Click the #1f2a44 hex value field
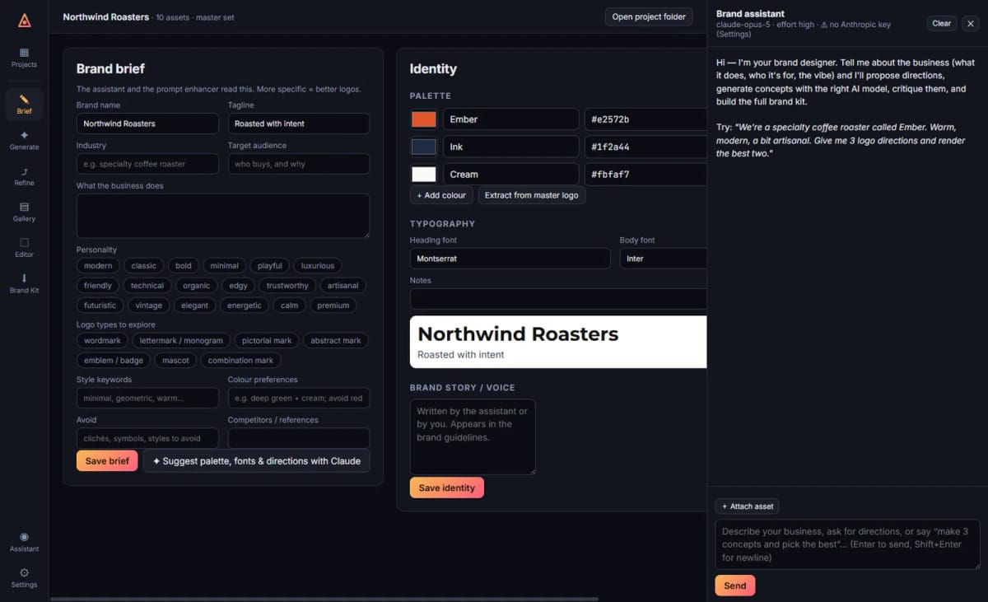 pos(645,147)
